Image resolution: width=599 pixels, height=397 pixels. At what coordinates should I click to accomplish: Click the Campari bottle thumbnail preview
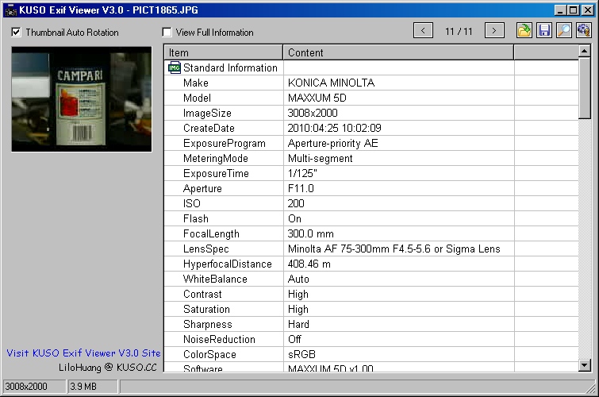(x=81, y=99)
